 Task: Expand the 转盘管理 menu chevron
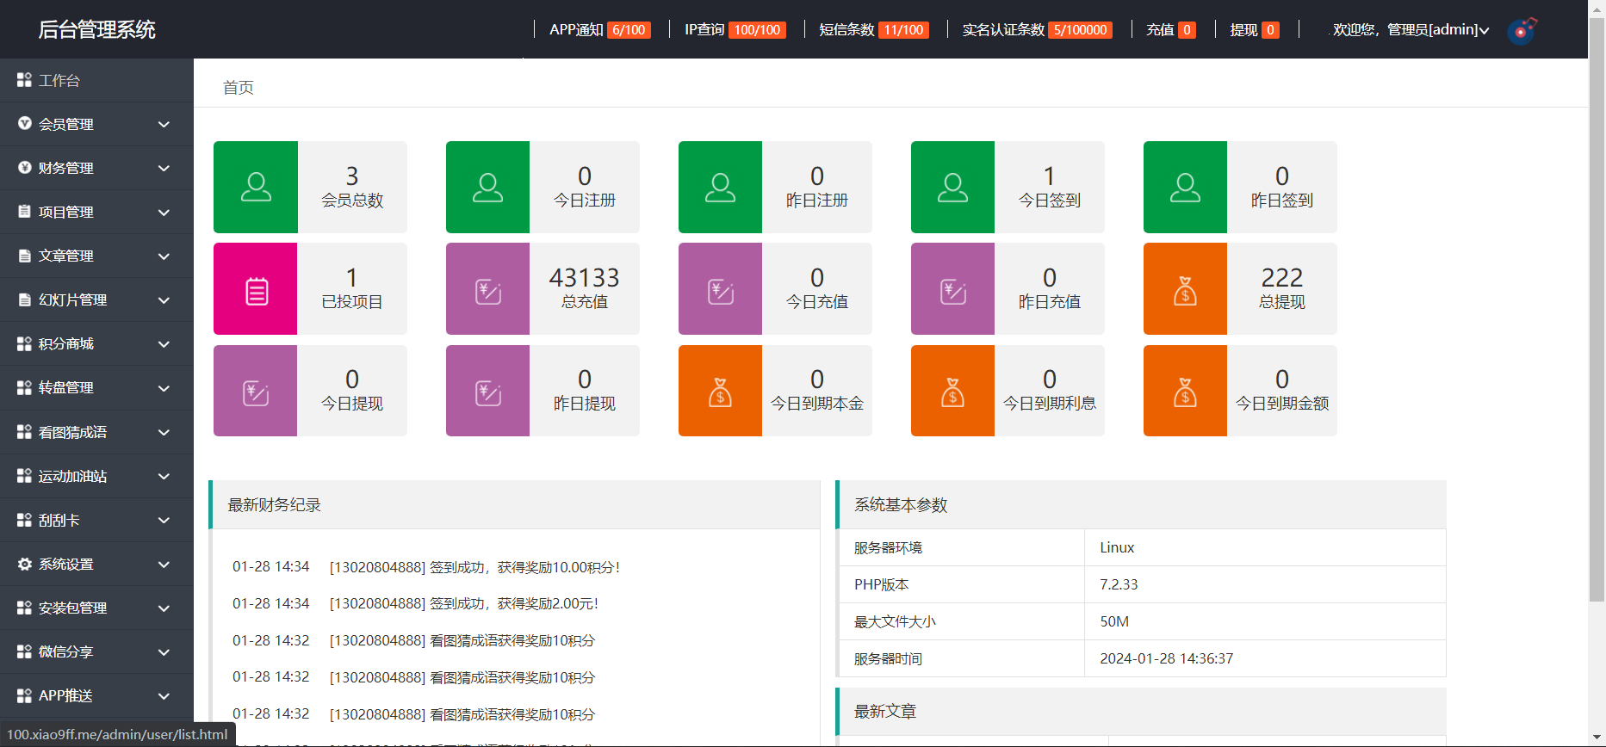(164, 388)
